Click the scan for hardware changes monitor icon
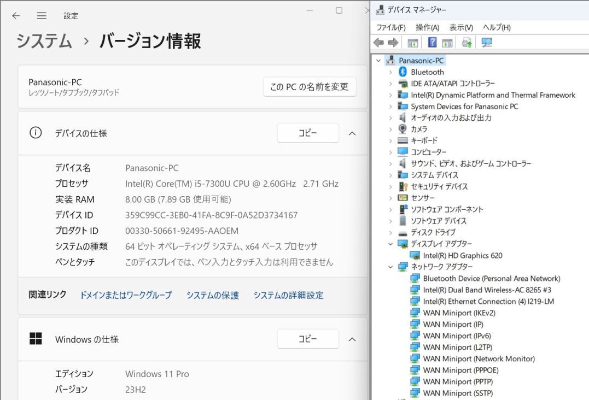 (487, 43)
